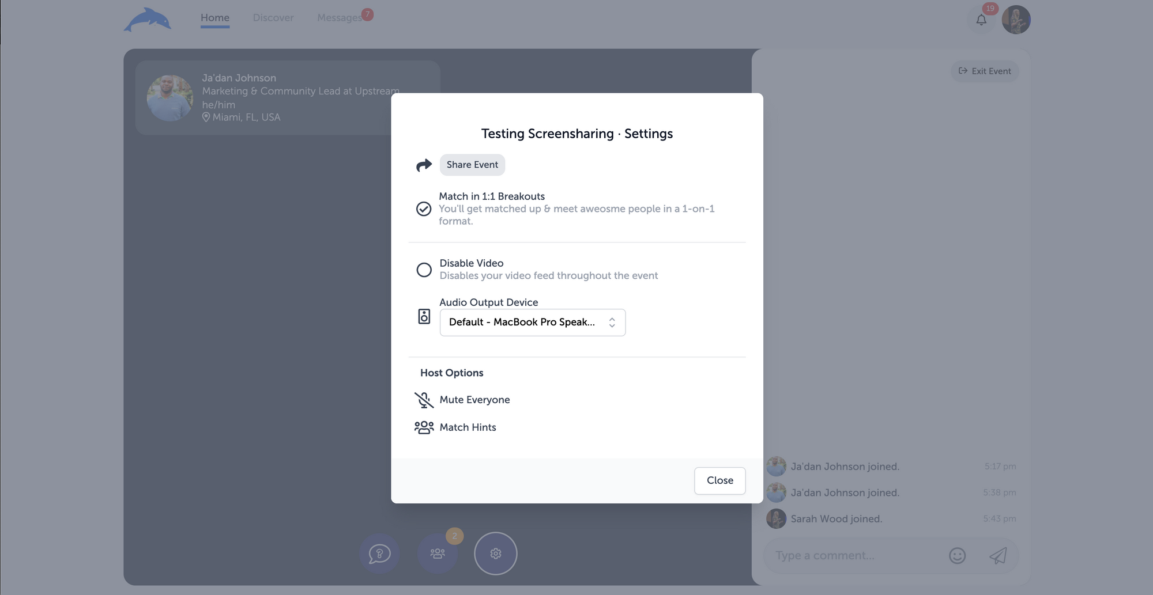Send comment with paper plane icon

point(998,555)
